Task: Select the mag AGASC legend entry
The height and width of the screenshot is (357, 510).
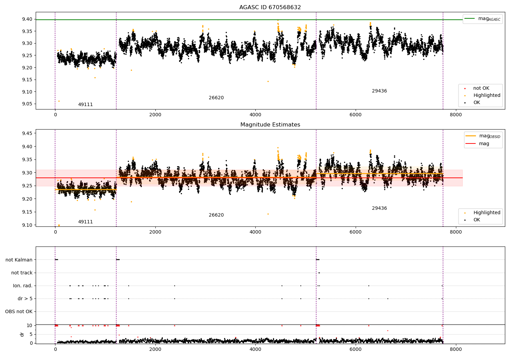Action: click(482, 19)
